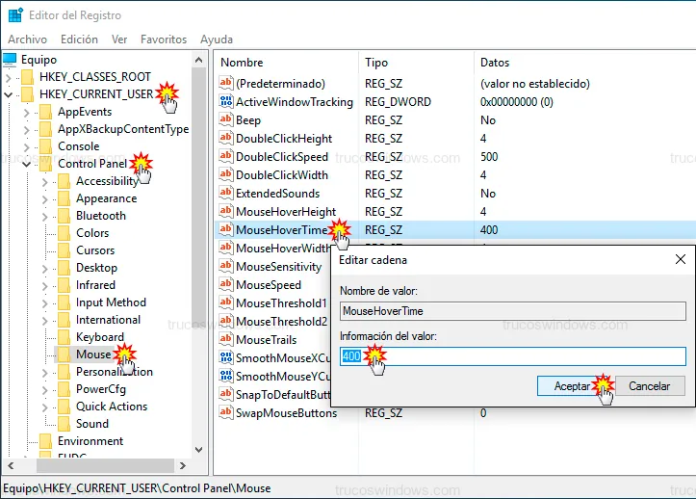Open the Archivo menu
Viewport: 696px width, 499px height.
point(27,39)
